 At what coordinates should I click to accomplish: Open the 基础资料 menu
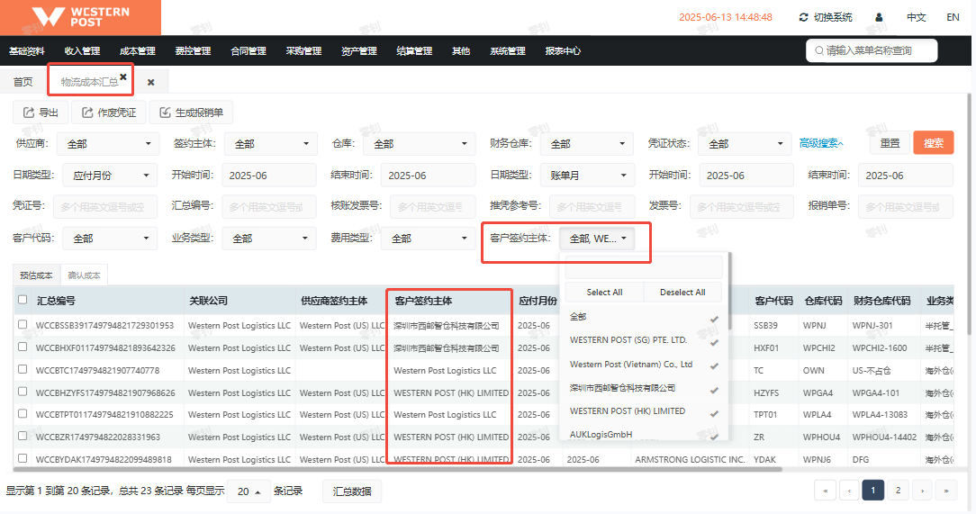pyautogui.click(x=27, y=51)
